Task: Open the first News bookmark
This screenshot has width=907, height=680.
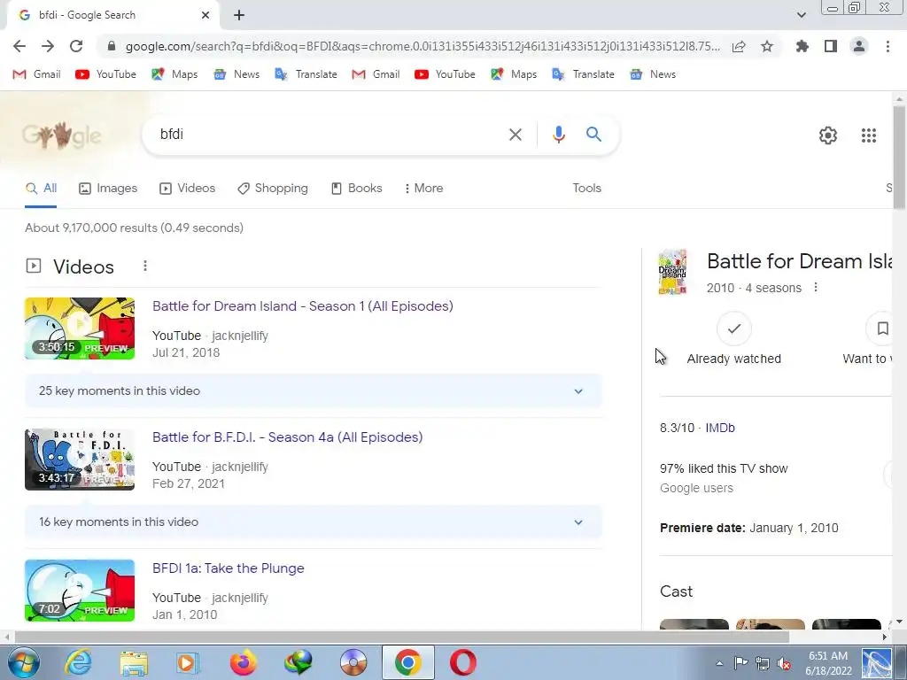Action: click(236, 74)
